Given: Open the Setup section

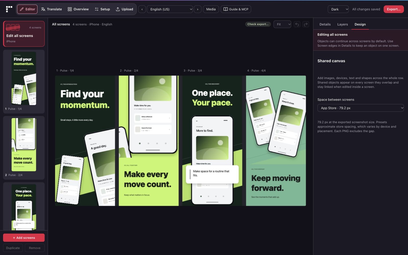Looking at the screenshot, I should (x=102, y=9).
